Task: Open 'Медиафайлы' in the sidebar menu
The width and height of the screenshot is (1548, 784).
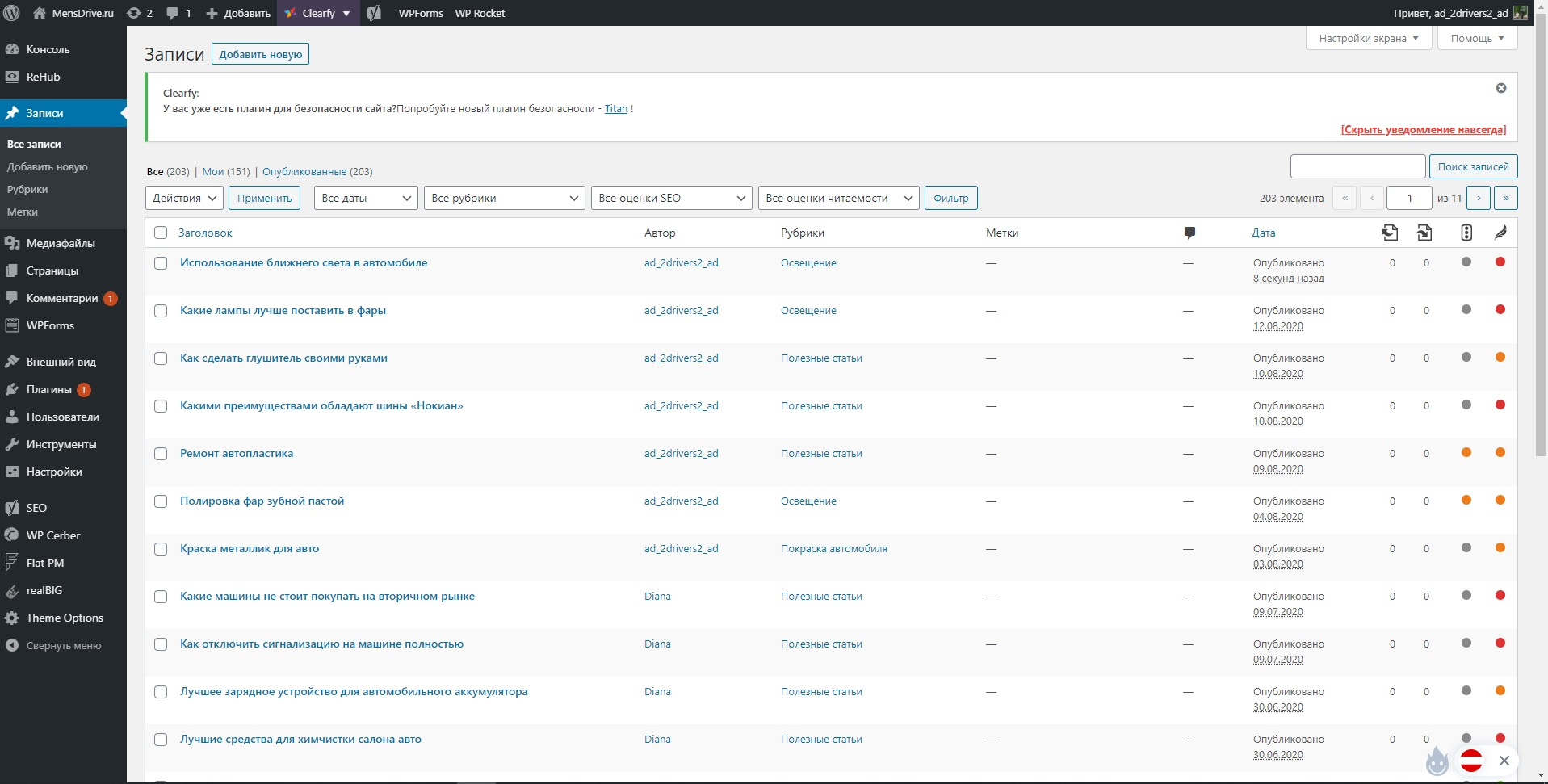Action: click(61, 243)
